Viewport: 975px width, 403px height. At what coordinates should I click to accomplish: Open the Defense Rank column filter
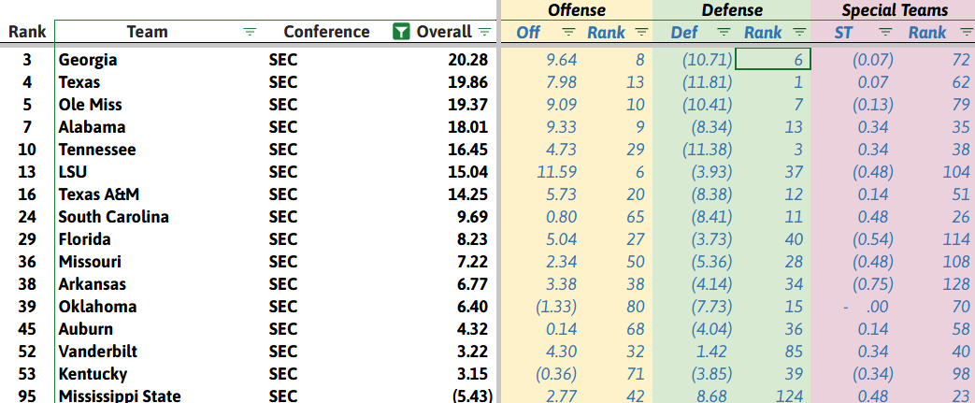799,33
